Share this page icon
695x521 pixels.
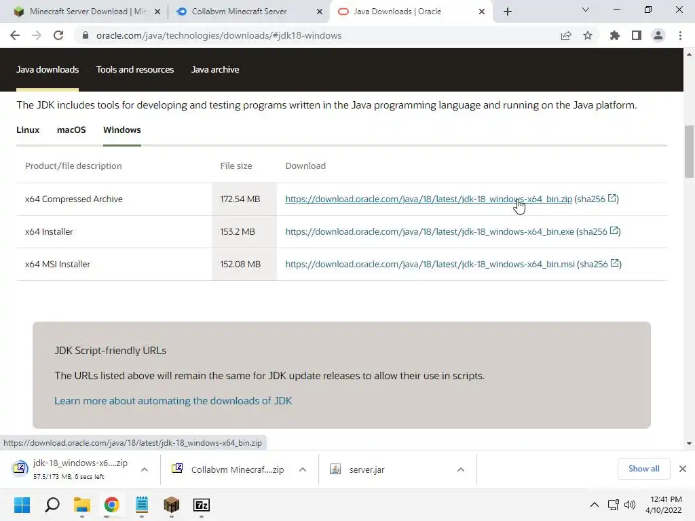coord(566,35)
